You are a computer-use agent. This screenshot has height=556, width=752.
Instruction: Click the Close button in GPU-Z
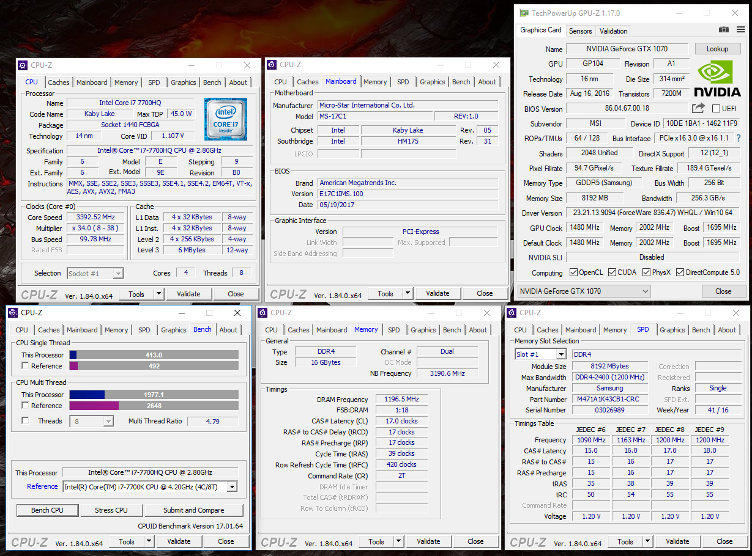click(723, 291)
